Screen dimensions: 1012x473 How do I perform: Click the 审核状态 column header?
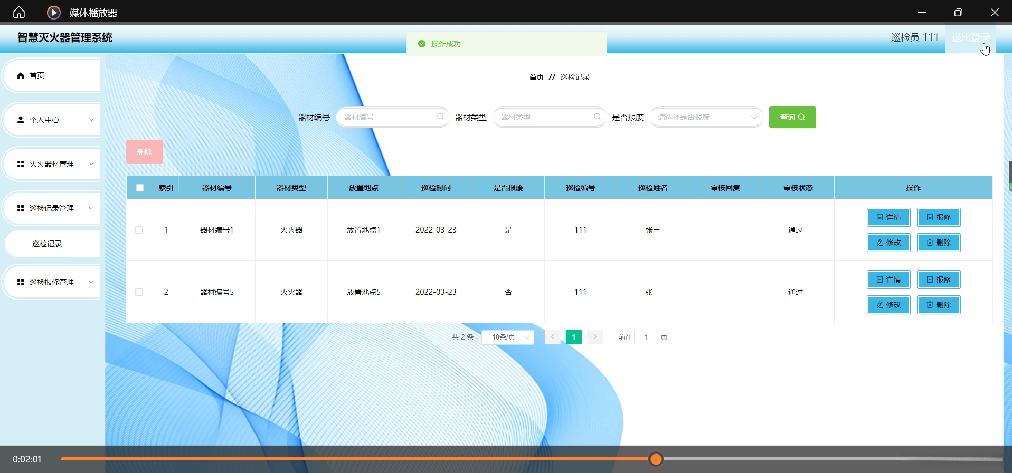(x=798, y=188)
